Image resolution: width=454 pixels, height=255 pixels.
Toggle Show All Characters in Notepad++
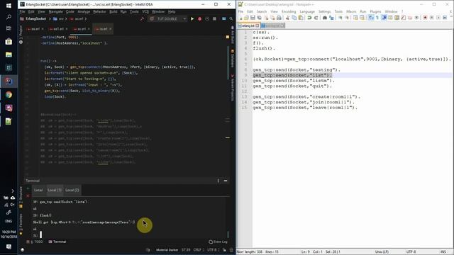click(377, 18)
